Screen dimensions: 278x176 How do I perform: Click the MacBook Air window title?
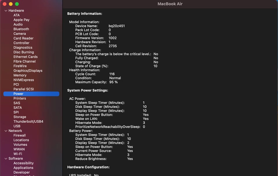pos(170,4)
